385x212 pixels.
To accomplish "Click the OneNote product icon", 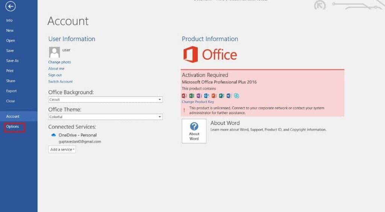I will (199, 96).
